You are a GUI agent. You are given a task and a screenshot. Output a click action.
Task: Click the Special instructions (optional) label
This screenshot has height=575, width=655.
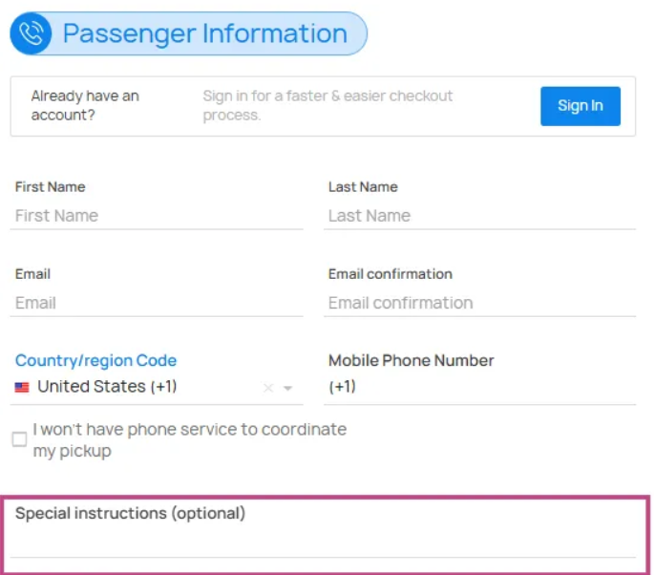coord(130,514)
